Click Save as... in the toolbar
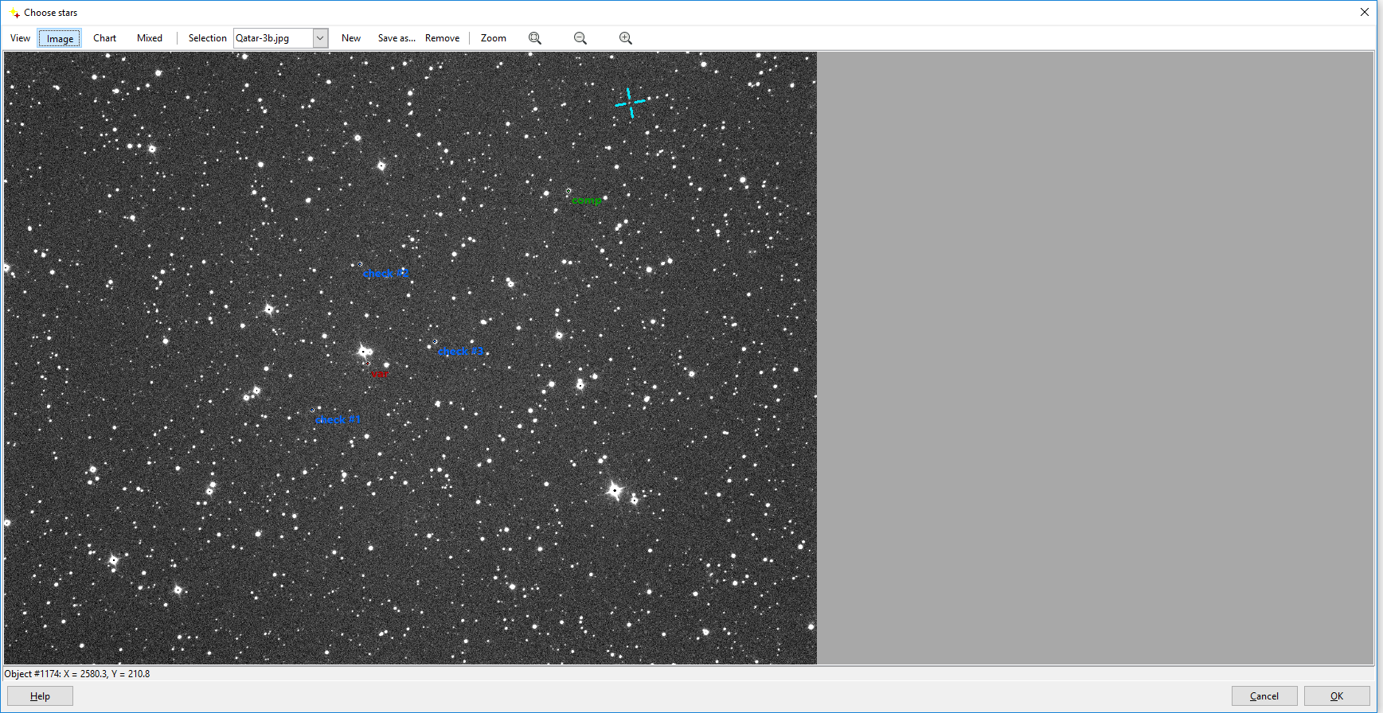Screen dimensions: 1383x713 397,38
